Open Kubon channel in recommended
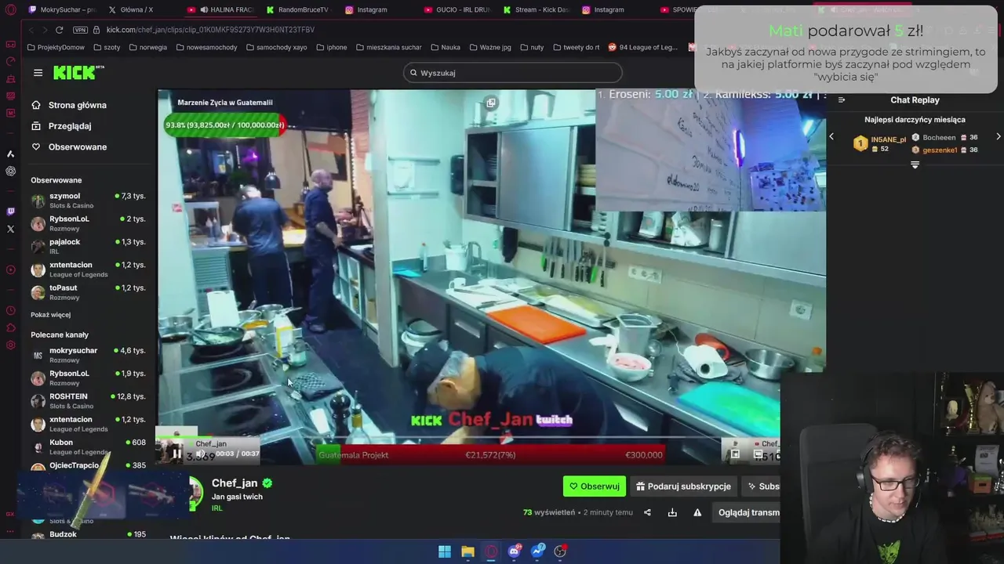Image resolution: width=1004 pixels, height=564 pixels. point(88,446)
